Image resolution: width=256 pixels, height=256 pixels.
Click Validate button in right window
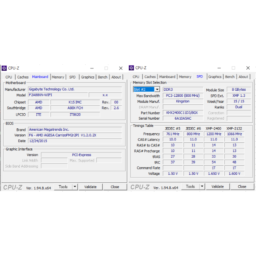coord(218,187)
